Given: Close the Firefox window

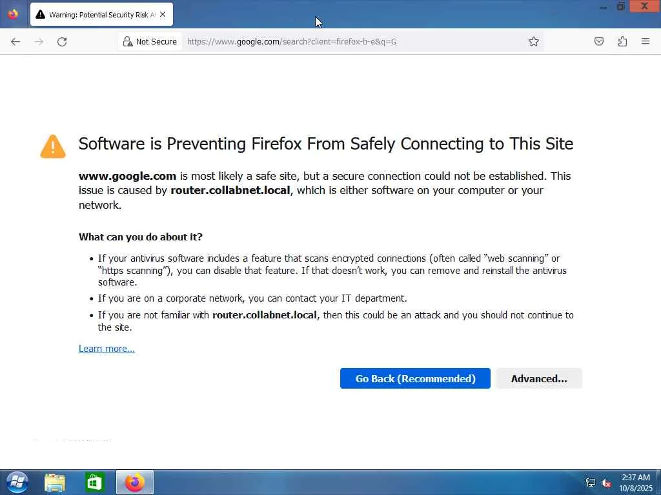Looking at the screenshot, I should [x=645, y=6].
